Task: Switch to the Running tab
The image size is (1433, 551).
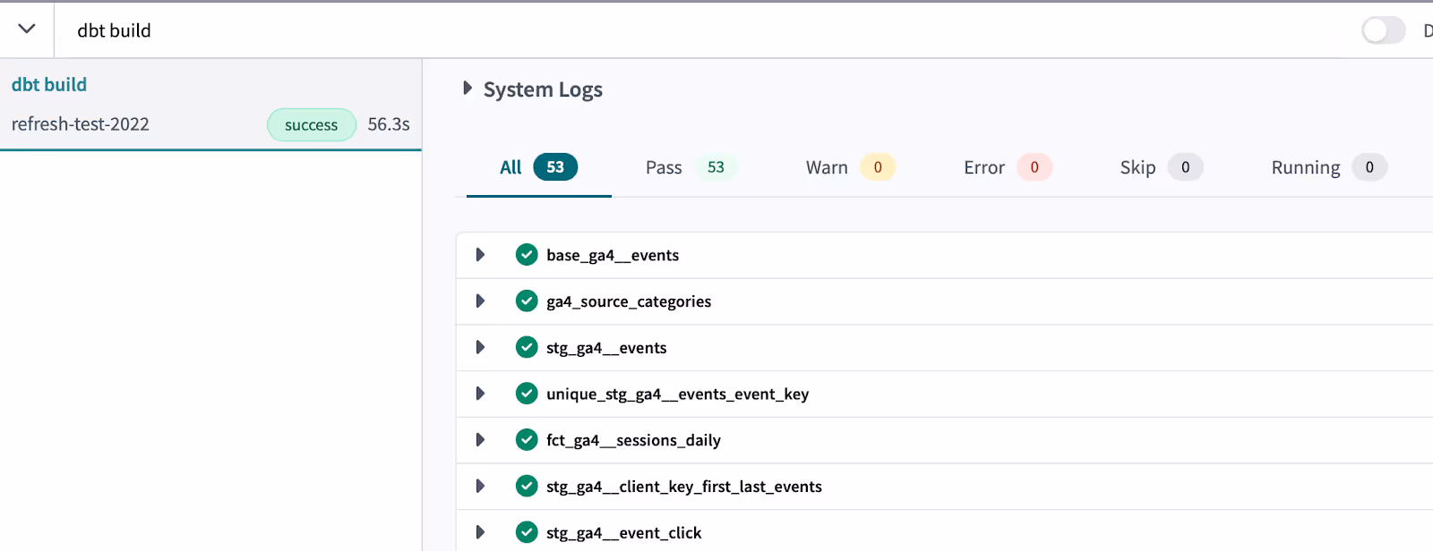Action: click(x=1329, y=167)
